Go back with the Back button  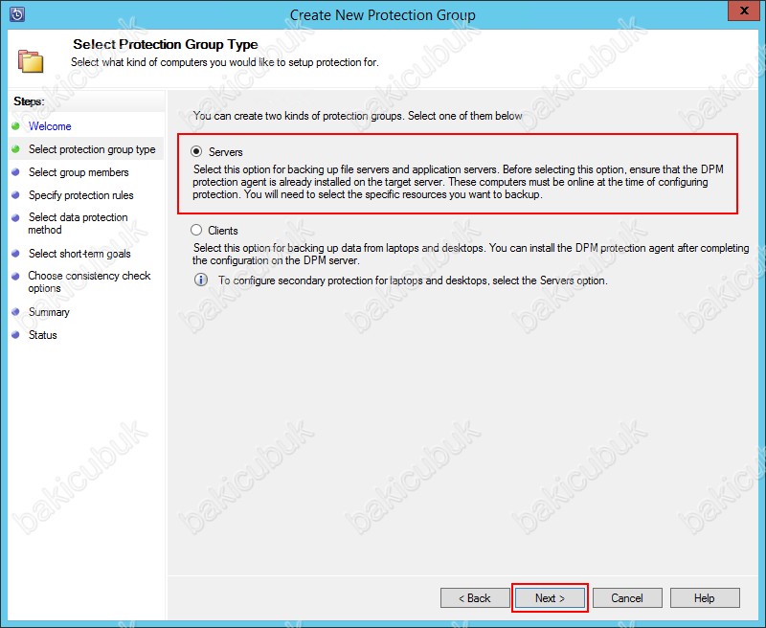coord(474,597)
